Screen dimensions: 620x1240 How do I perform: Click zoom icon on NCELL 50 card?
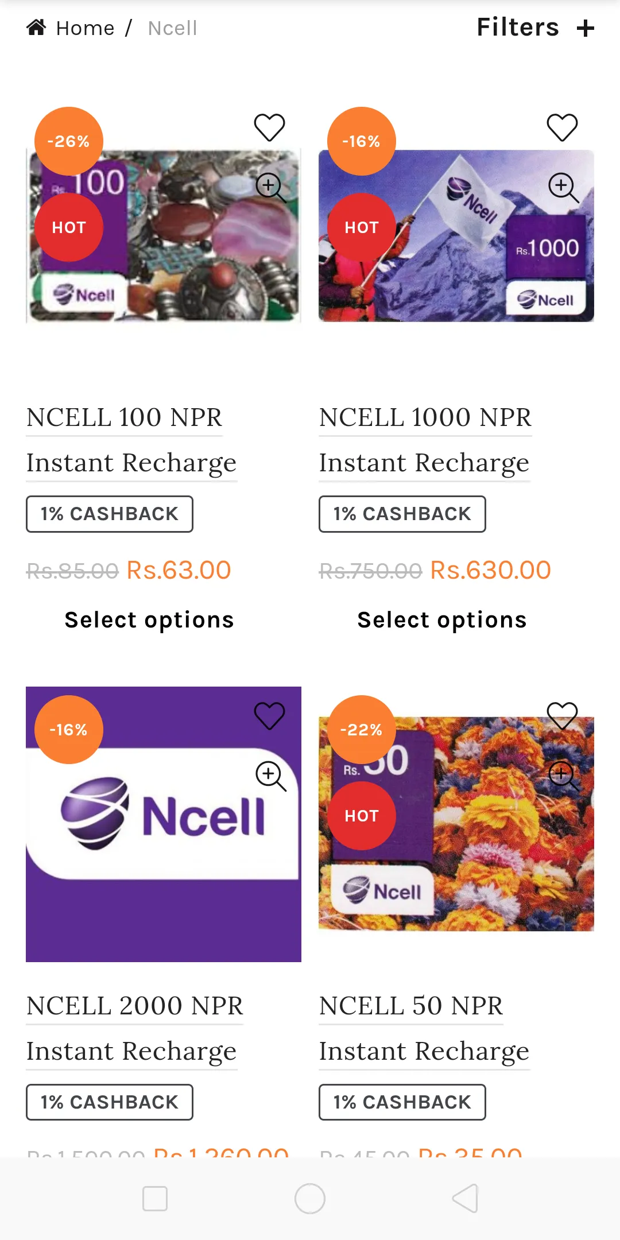pos(563,776)
